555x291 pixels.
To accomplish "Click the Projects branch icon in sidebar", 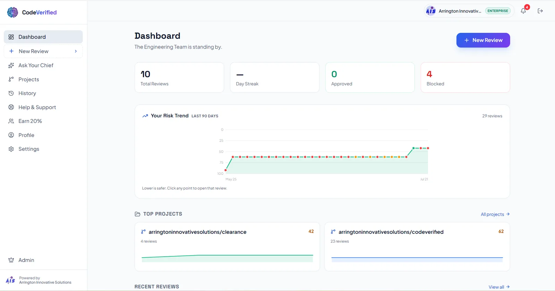I will (11, 79).
